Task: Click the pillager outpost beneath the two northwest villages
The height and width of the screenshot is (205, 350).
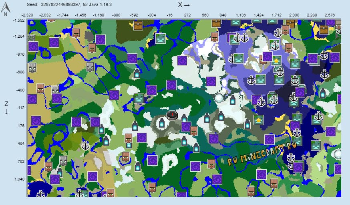Action: 91,67
